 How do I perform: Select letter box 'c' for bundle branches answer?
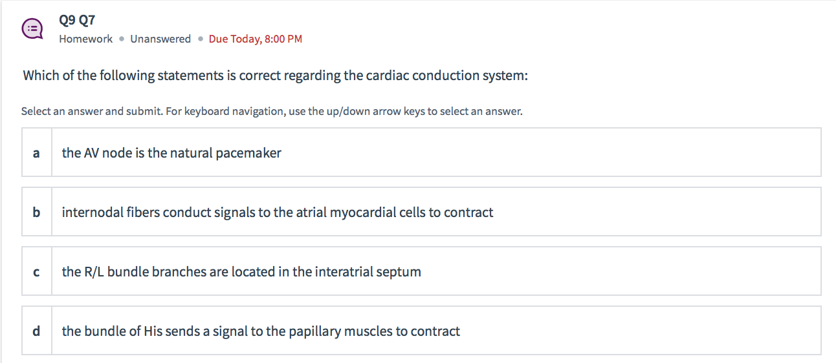tap(37, 272)
